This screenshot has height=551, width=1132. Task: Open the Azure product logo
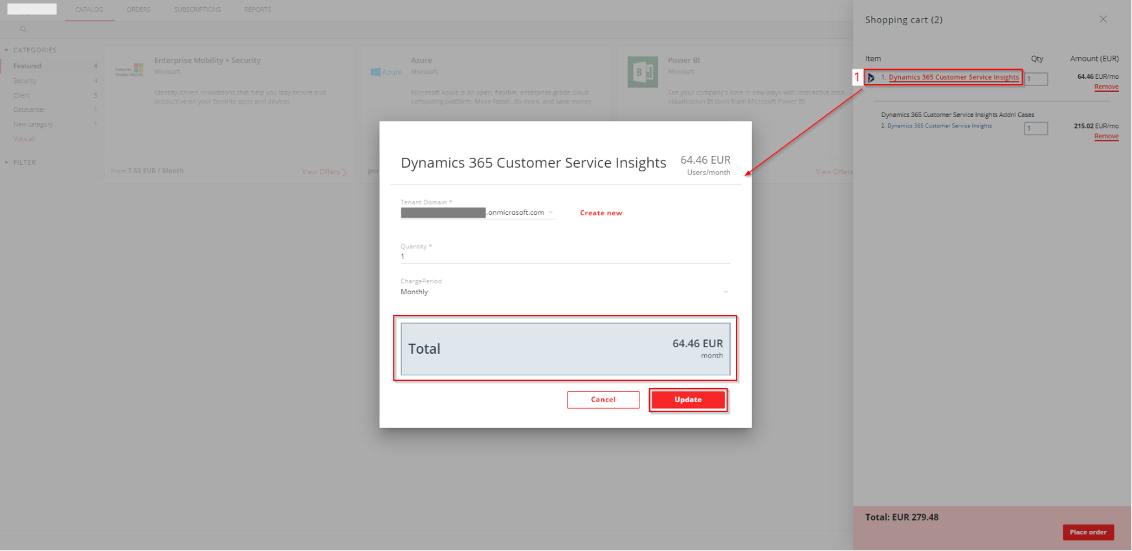tap(386, 72)
